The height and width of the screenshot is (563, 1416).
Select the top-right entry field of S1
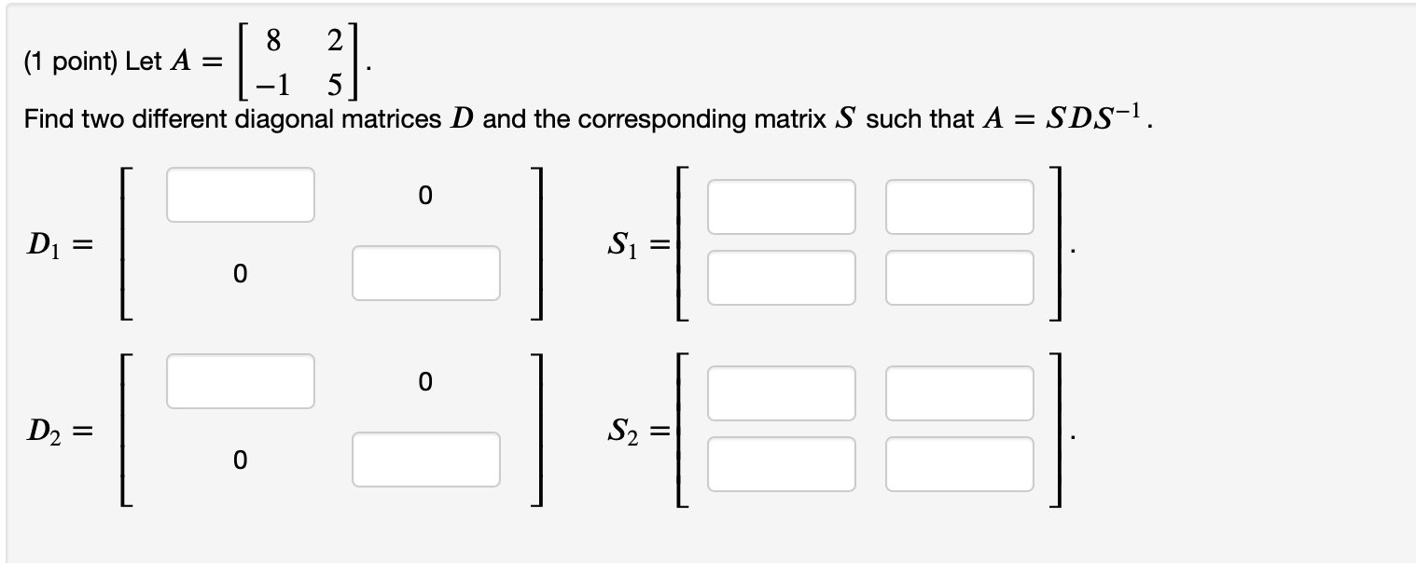(x=959, y=207)
